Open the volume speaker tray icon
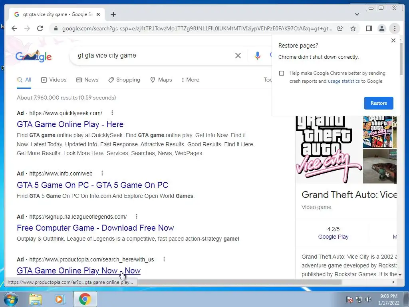The width and height of the screenshot is (409, 307). (369, 299)
